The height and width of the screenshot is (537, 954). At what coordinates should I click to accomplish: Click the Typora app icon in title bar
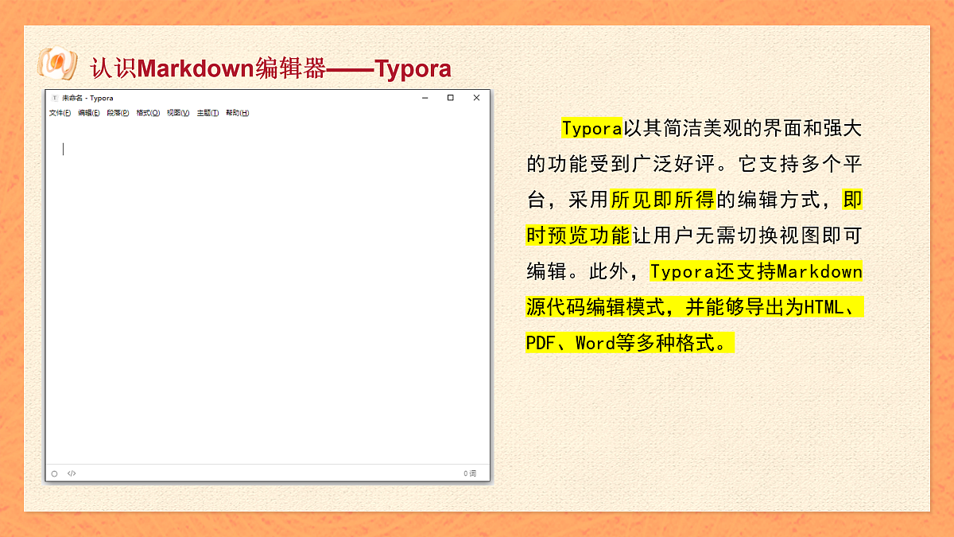pos(54,98)
